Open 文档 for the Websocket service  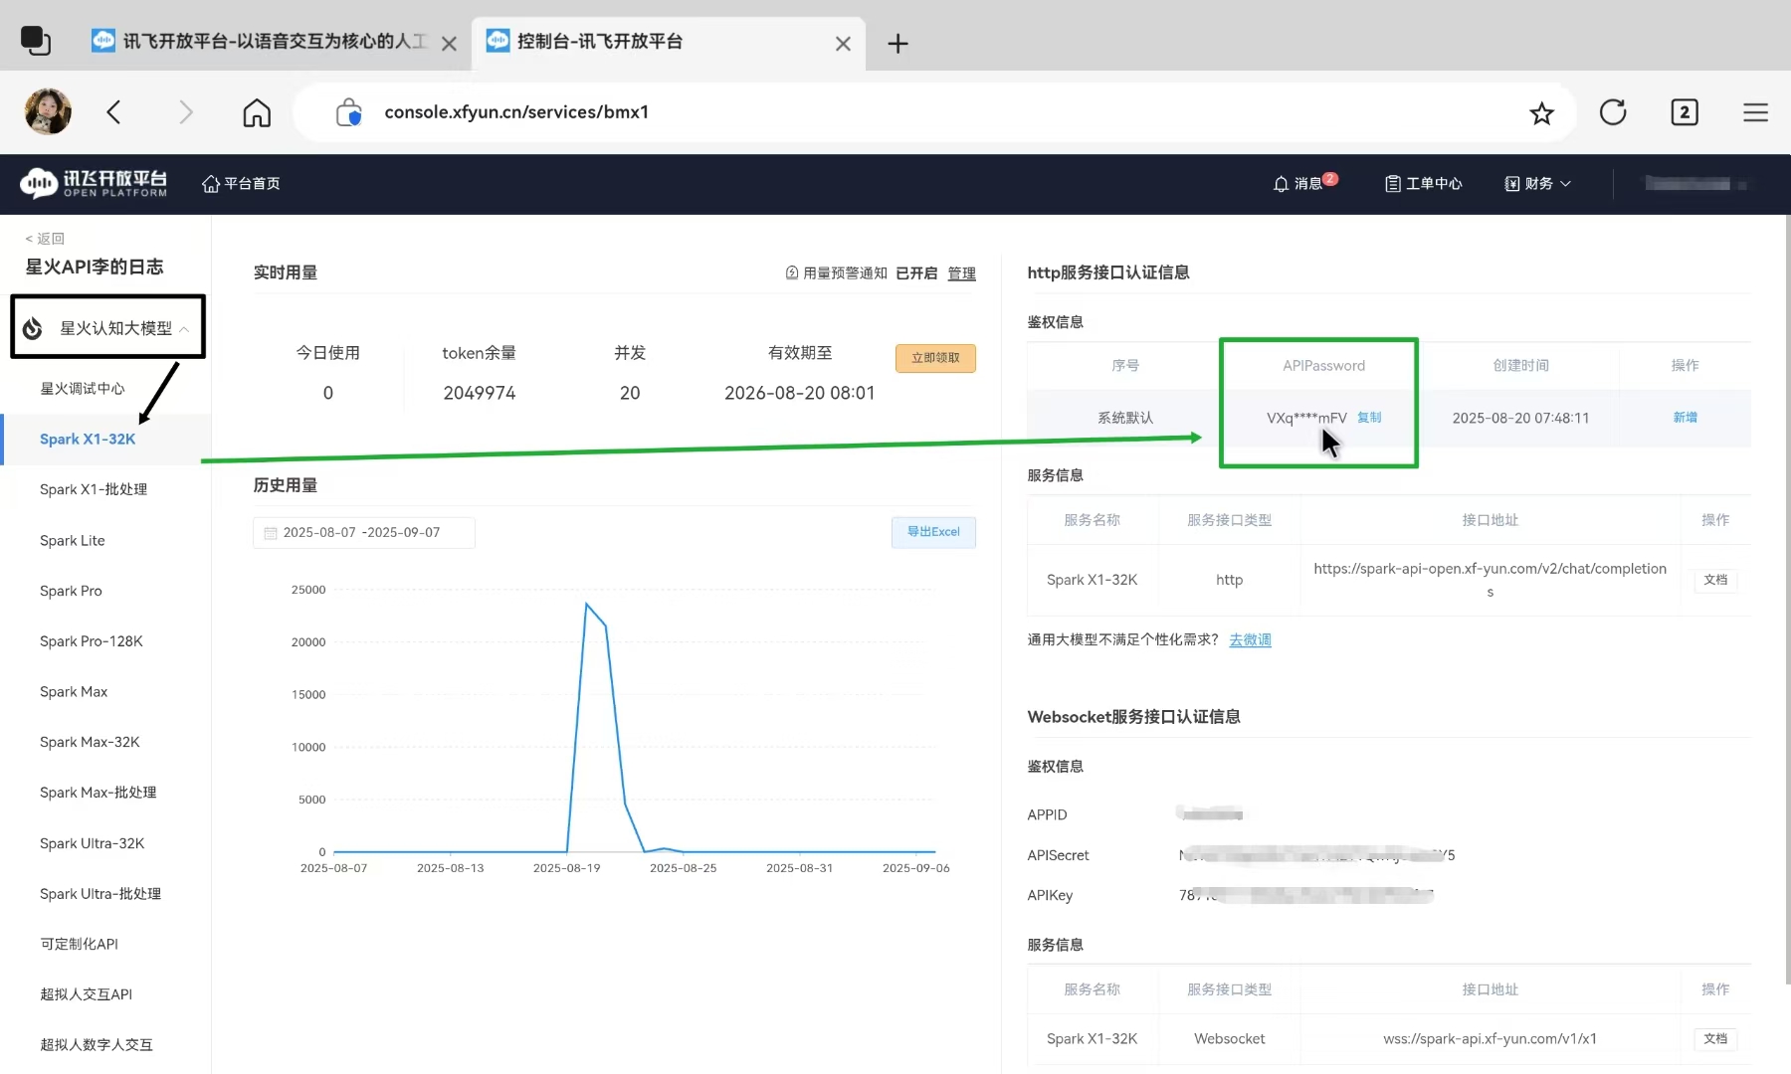coord(1715,1039)
